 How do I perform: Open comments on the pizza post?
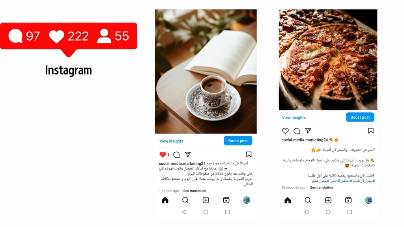point(297,131)
